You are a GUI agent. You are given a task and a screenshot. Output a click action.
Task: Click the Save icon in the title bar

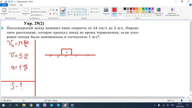click(x=6, y=2)
